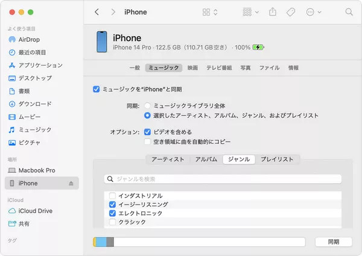The image size is (362, 256).
Task: Show the アーティスト list segment
Action: coord(168,159)
